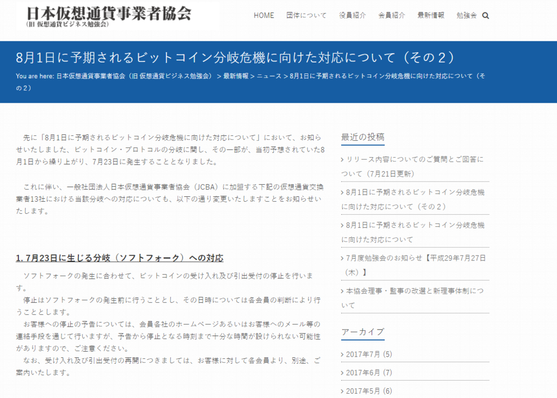The height and width of the screenshot is (398, 557).
Task: Click the section heading 1. 7月23日に生じる分岐(ソフトフォーク)への対応
Action: coord(119,258)
